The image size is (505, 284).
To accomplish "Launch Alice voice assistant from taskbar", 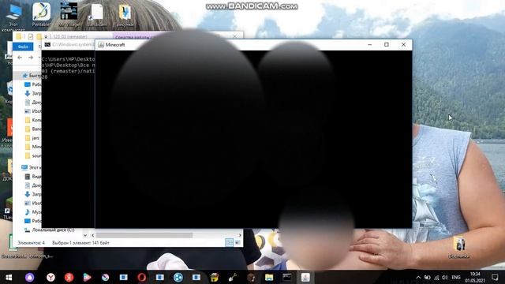I will (30, 277).
